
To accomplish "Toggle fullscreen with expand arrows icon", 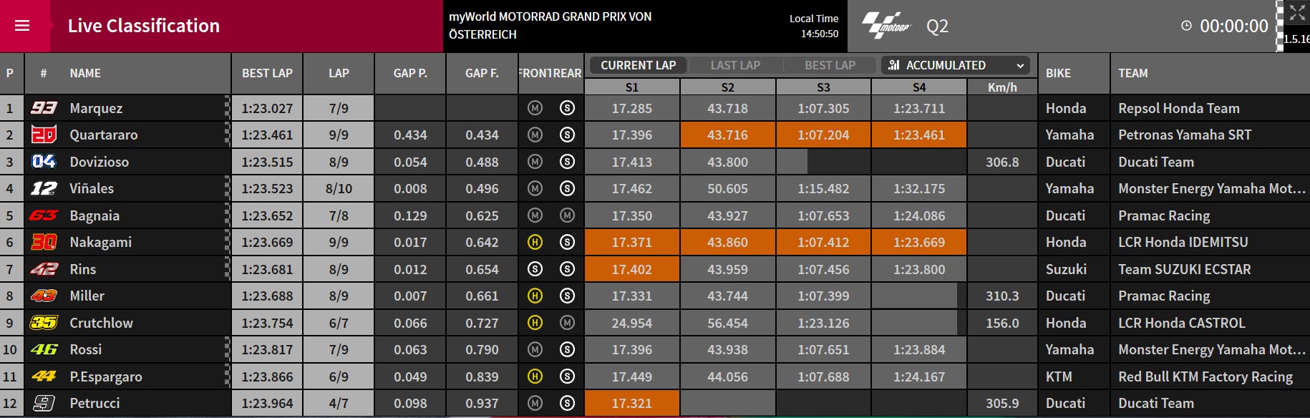I will pos(1297,12).
